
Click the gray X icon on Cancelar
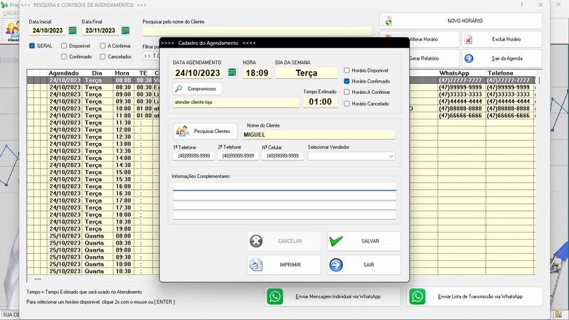256,241
